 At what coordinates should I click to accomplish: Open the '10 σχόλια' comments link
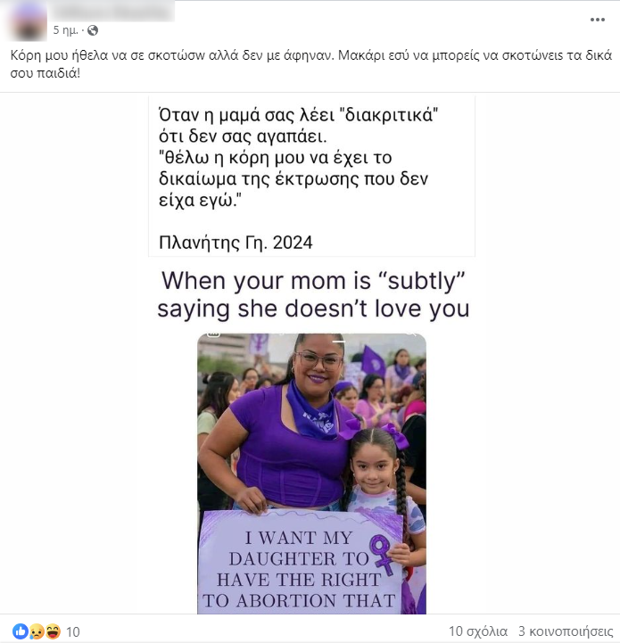tap(478, 631)
